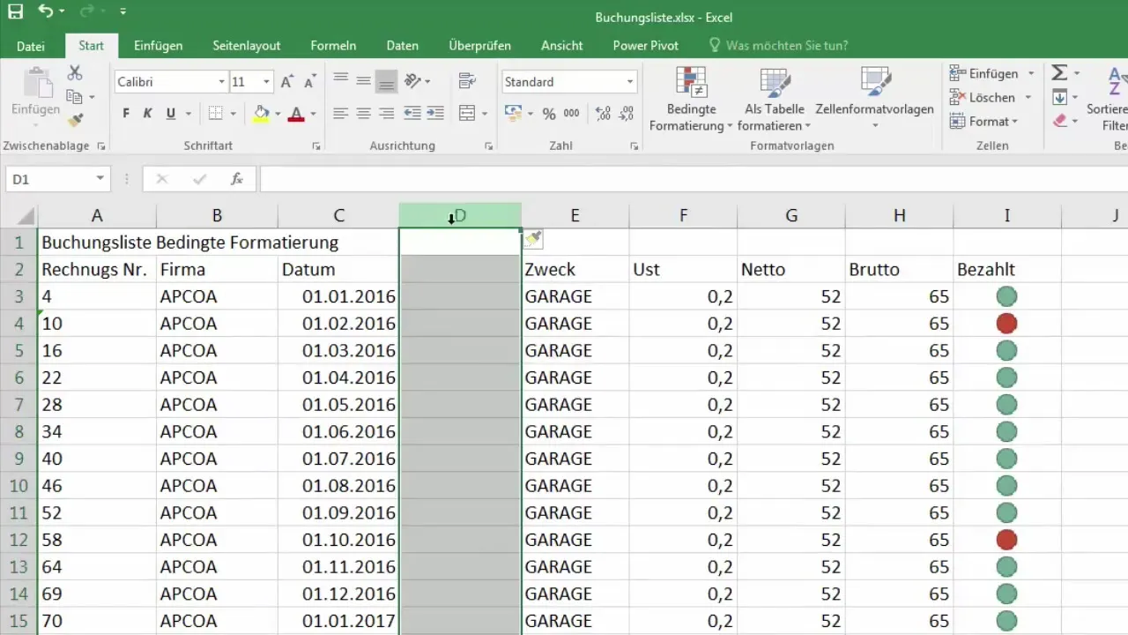Screen dimensions: 1128x635
Task: Click the Fill down arrow icon
Action: (1060, 97)
